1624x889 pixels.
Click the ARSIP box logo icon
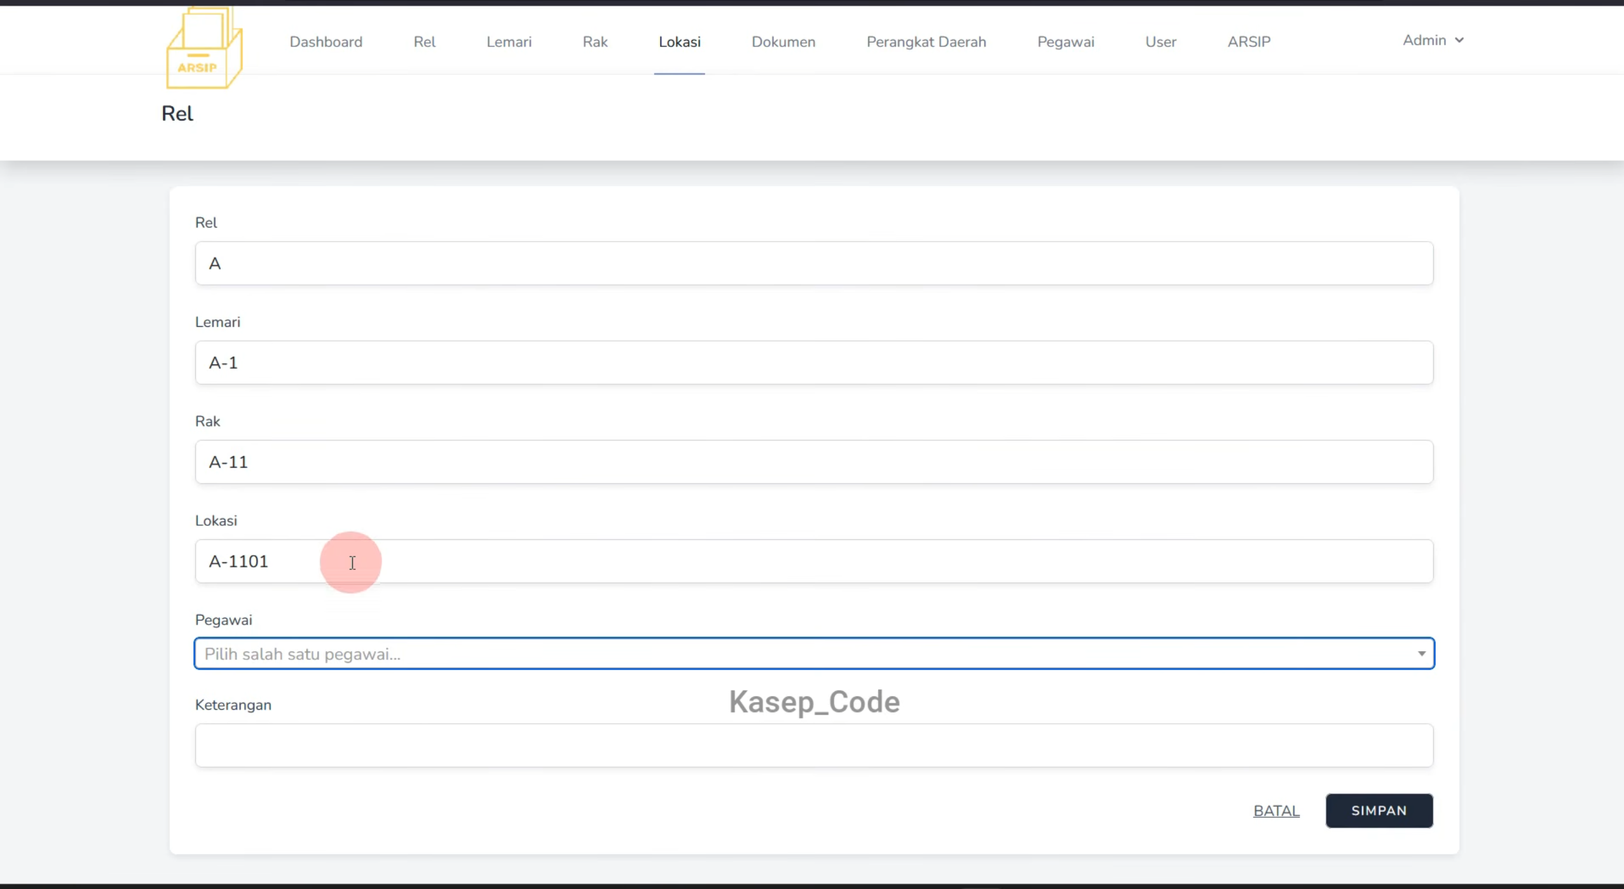pos(204,48)
